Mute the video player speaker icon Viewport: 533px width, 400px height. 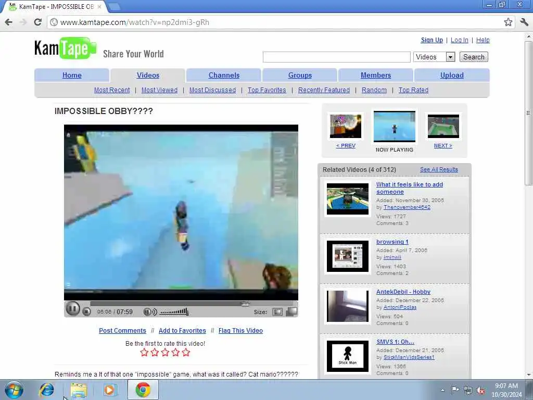pos(150,311)
